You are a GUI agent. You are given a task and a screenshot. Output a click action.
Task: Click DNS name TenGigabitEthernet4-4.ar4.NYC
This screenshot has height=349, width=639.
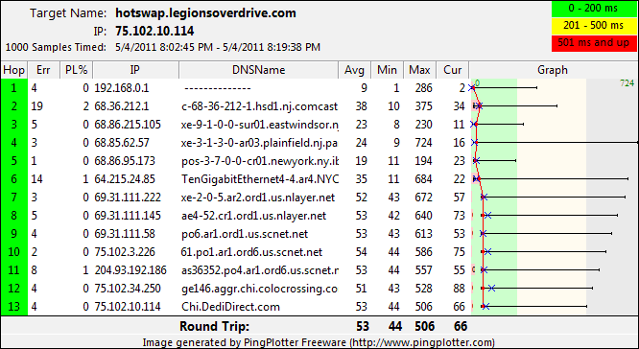[x=260, y=179]
